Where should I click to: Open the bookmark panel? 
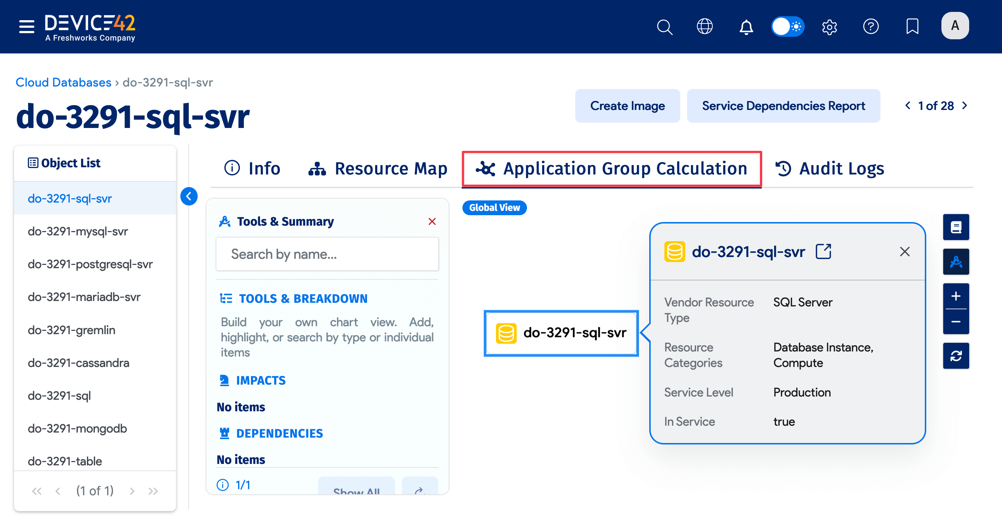point(912,26)
